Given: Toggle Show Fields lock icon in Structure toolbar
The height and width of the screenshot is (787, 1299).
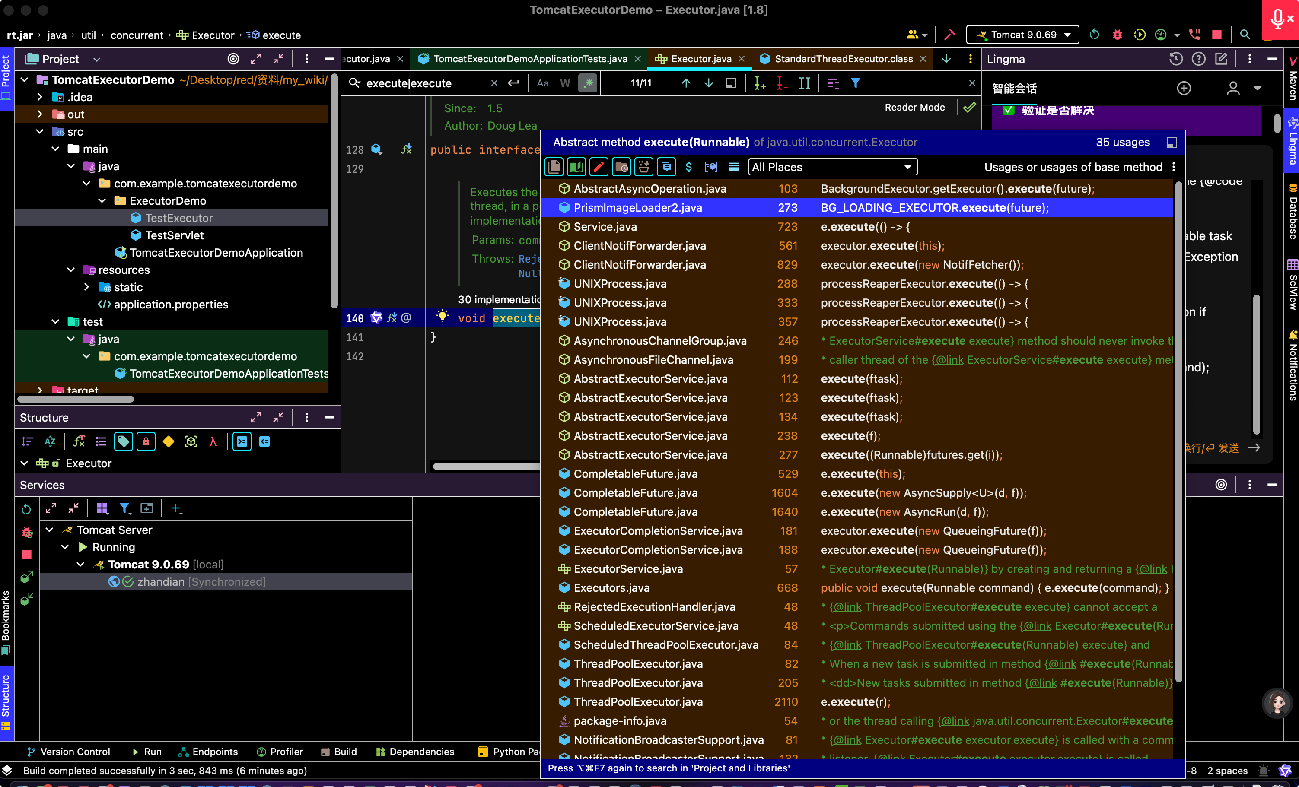Looking at the screenshot, I should click(x=146, y=442).
